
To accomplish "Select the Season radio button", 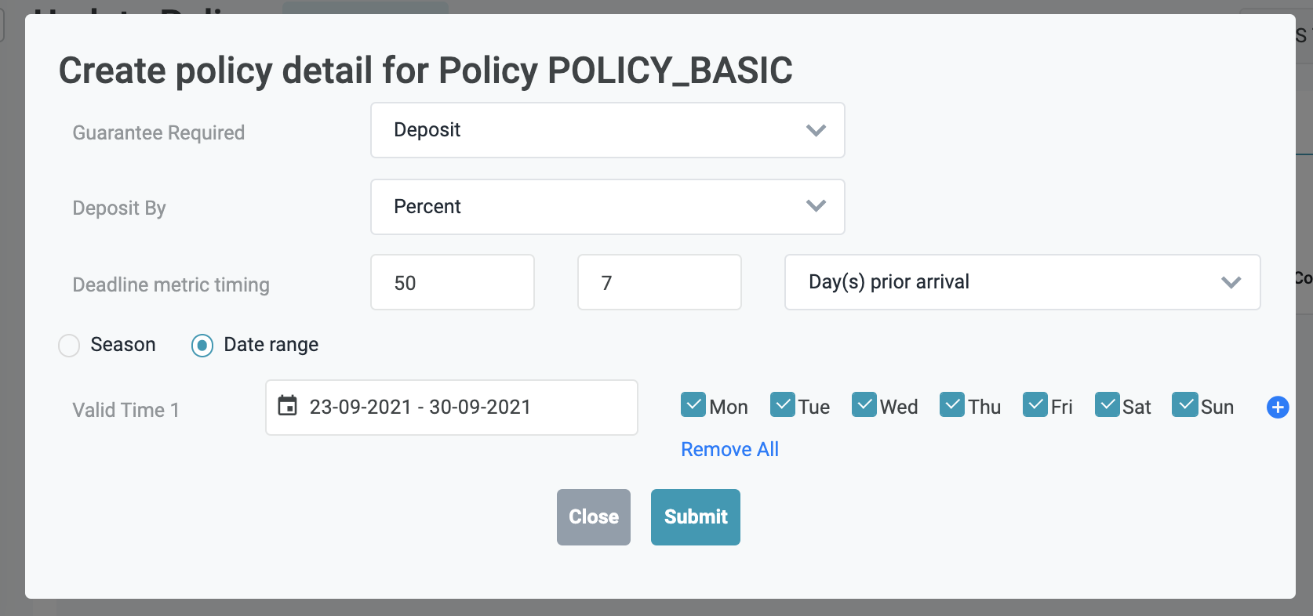I will pyautogui.click(x=70, y=346).
